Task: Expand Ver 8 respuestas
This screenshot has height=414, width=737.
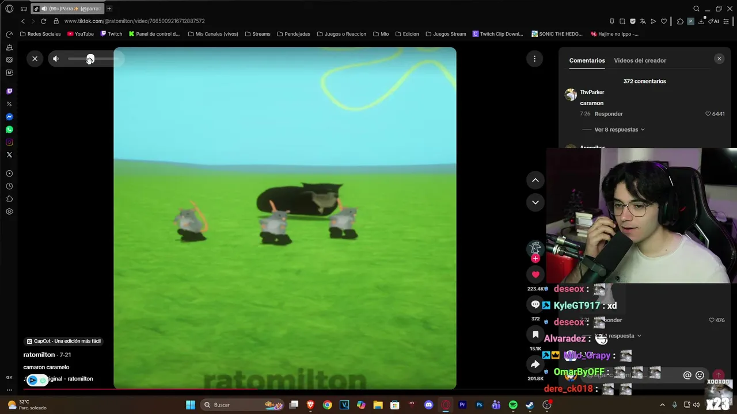Action: [x=619, y=129]
